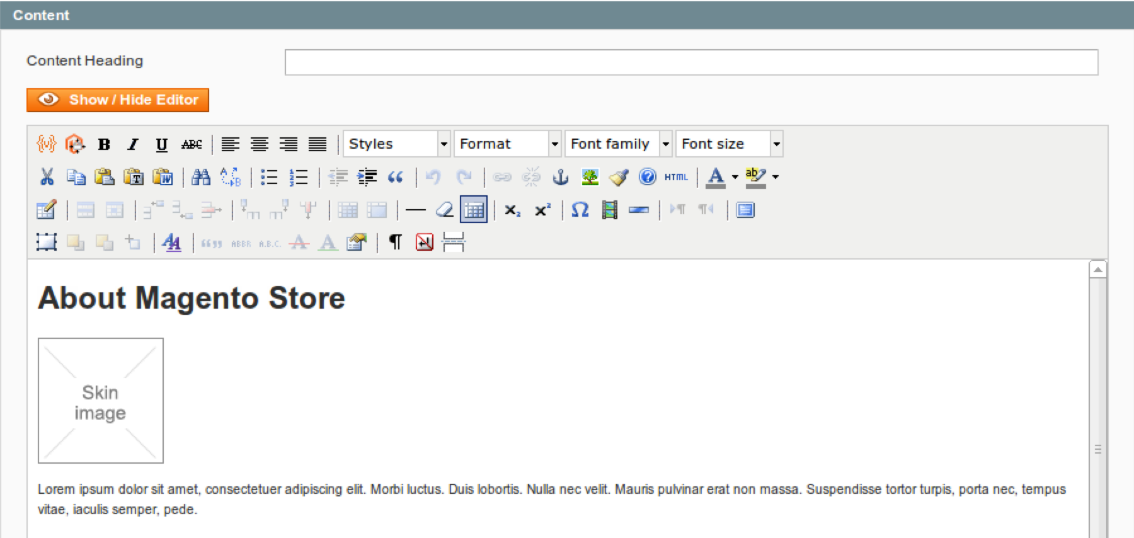Viewport: 1134px width, 538px height.
Task: Toggle bold formatting
Action: 104,144
